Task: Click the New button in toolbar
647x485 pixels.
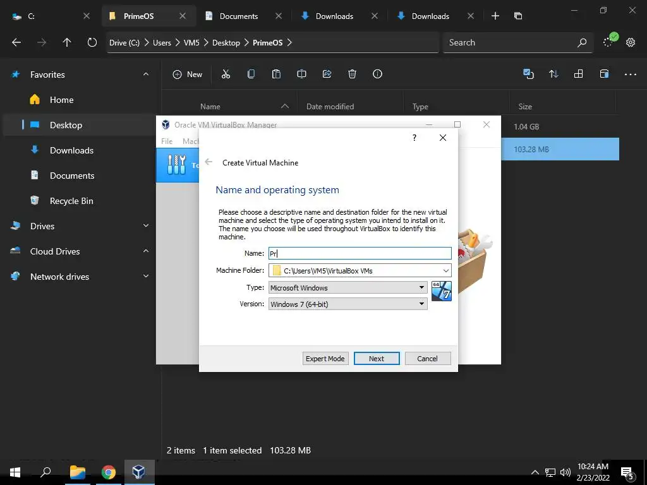Action: pyautogui.click(x=187, y=75)
